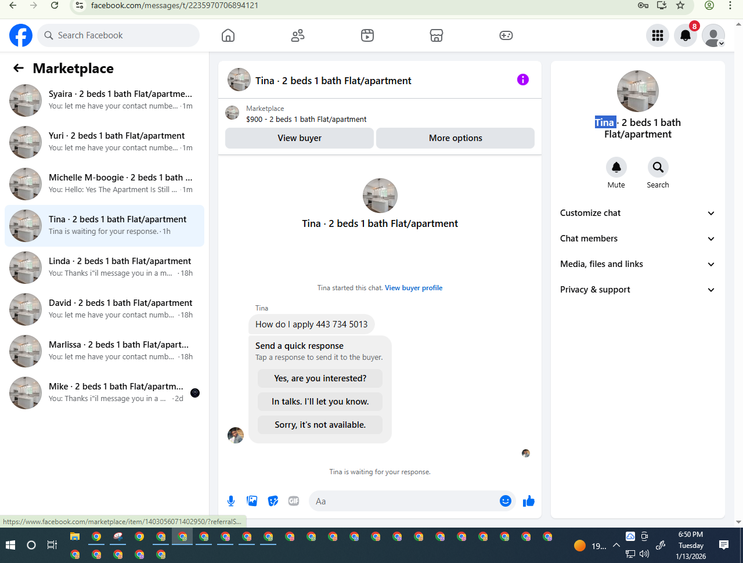743x563 pixels.
Task: Open File Explorer from the taskbar
Action: point(75,537)
